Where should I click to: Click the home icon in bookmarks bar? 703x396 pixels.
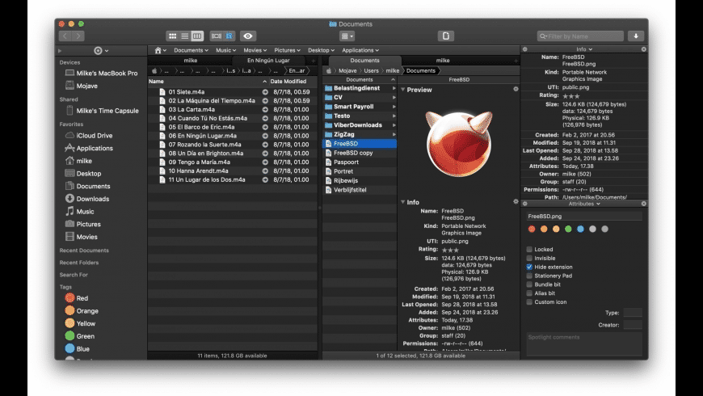pyautogui.click(x=160, y=50)
